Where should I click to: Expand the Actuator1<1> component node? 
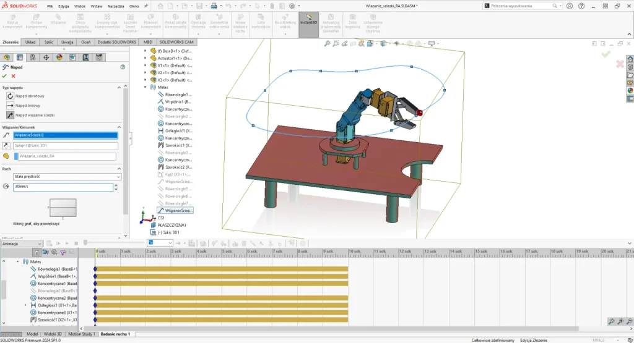145,58
